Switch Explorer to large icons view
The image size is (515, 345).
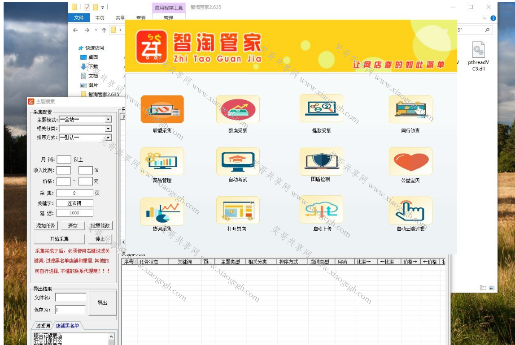[492, 288]
